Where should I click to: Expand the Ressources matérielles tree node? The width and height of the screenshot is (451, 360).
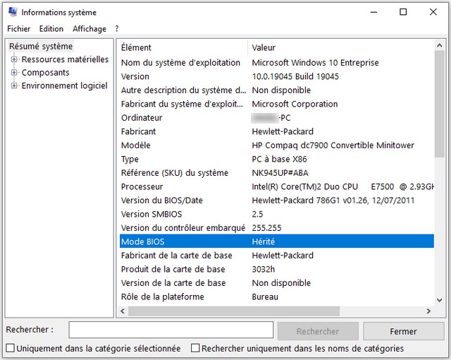coord(13,60)
